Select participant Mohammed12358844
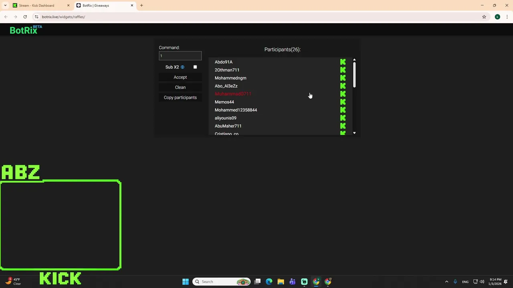 [236, 110]
